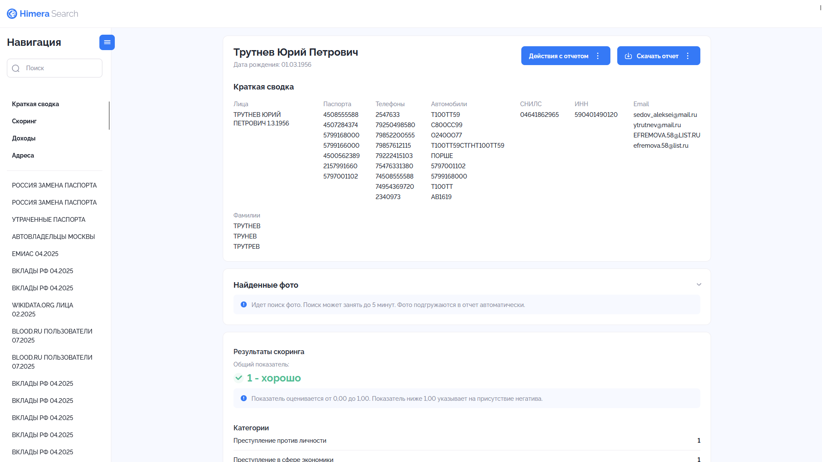The height and width of the screenshot is (462, 822).
Task: Click the Скачать отчет button
Action: (x=658, y=56)
